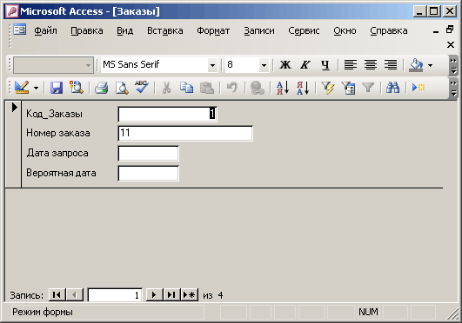Close the Заказы form window
462x323 pixels.
pyautogui.click(x=451, y=44)
